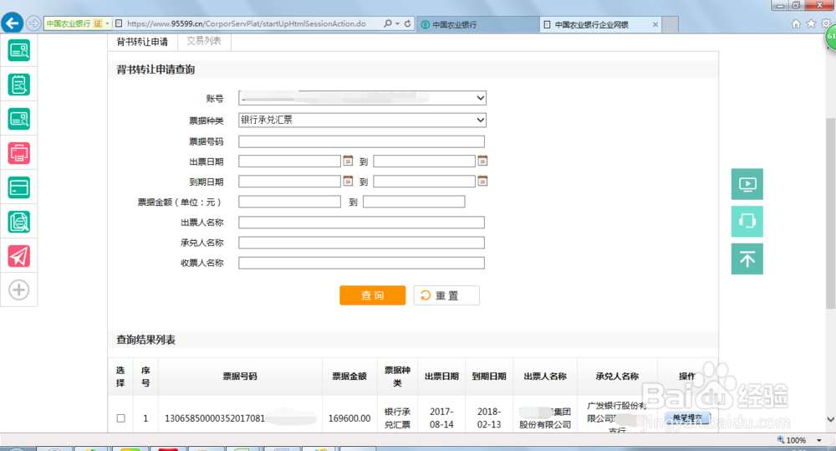
Task: Expand the 账号 account dropdown
Action: click(481, 98)
